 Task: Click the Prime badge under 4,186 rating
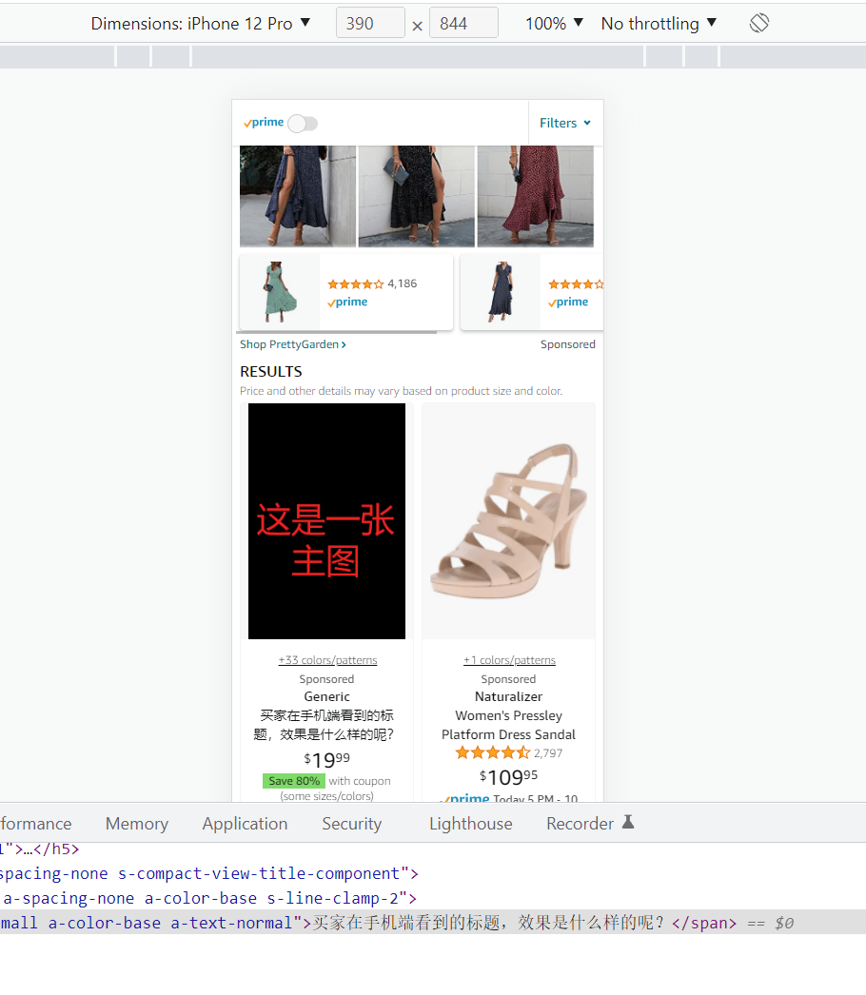pyautogui.click(x=347, y=302)
